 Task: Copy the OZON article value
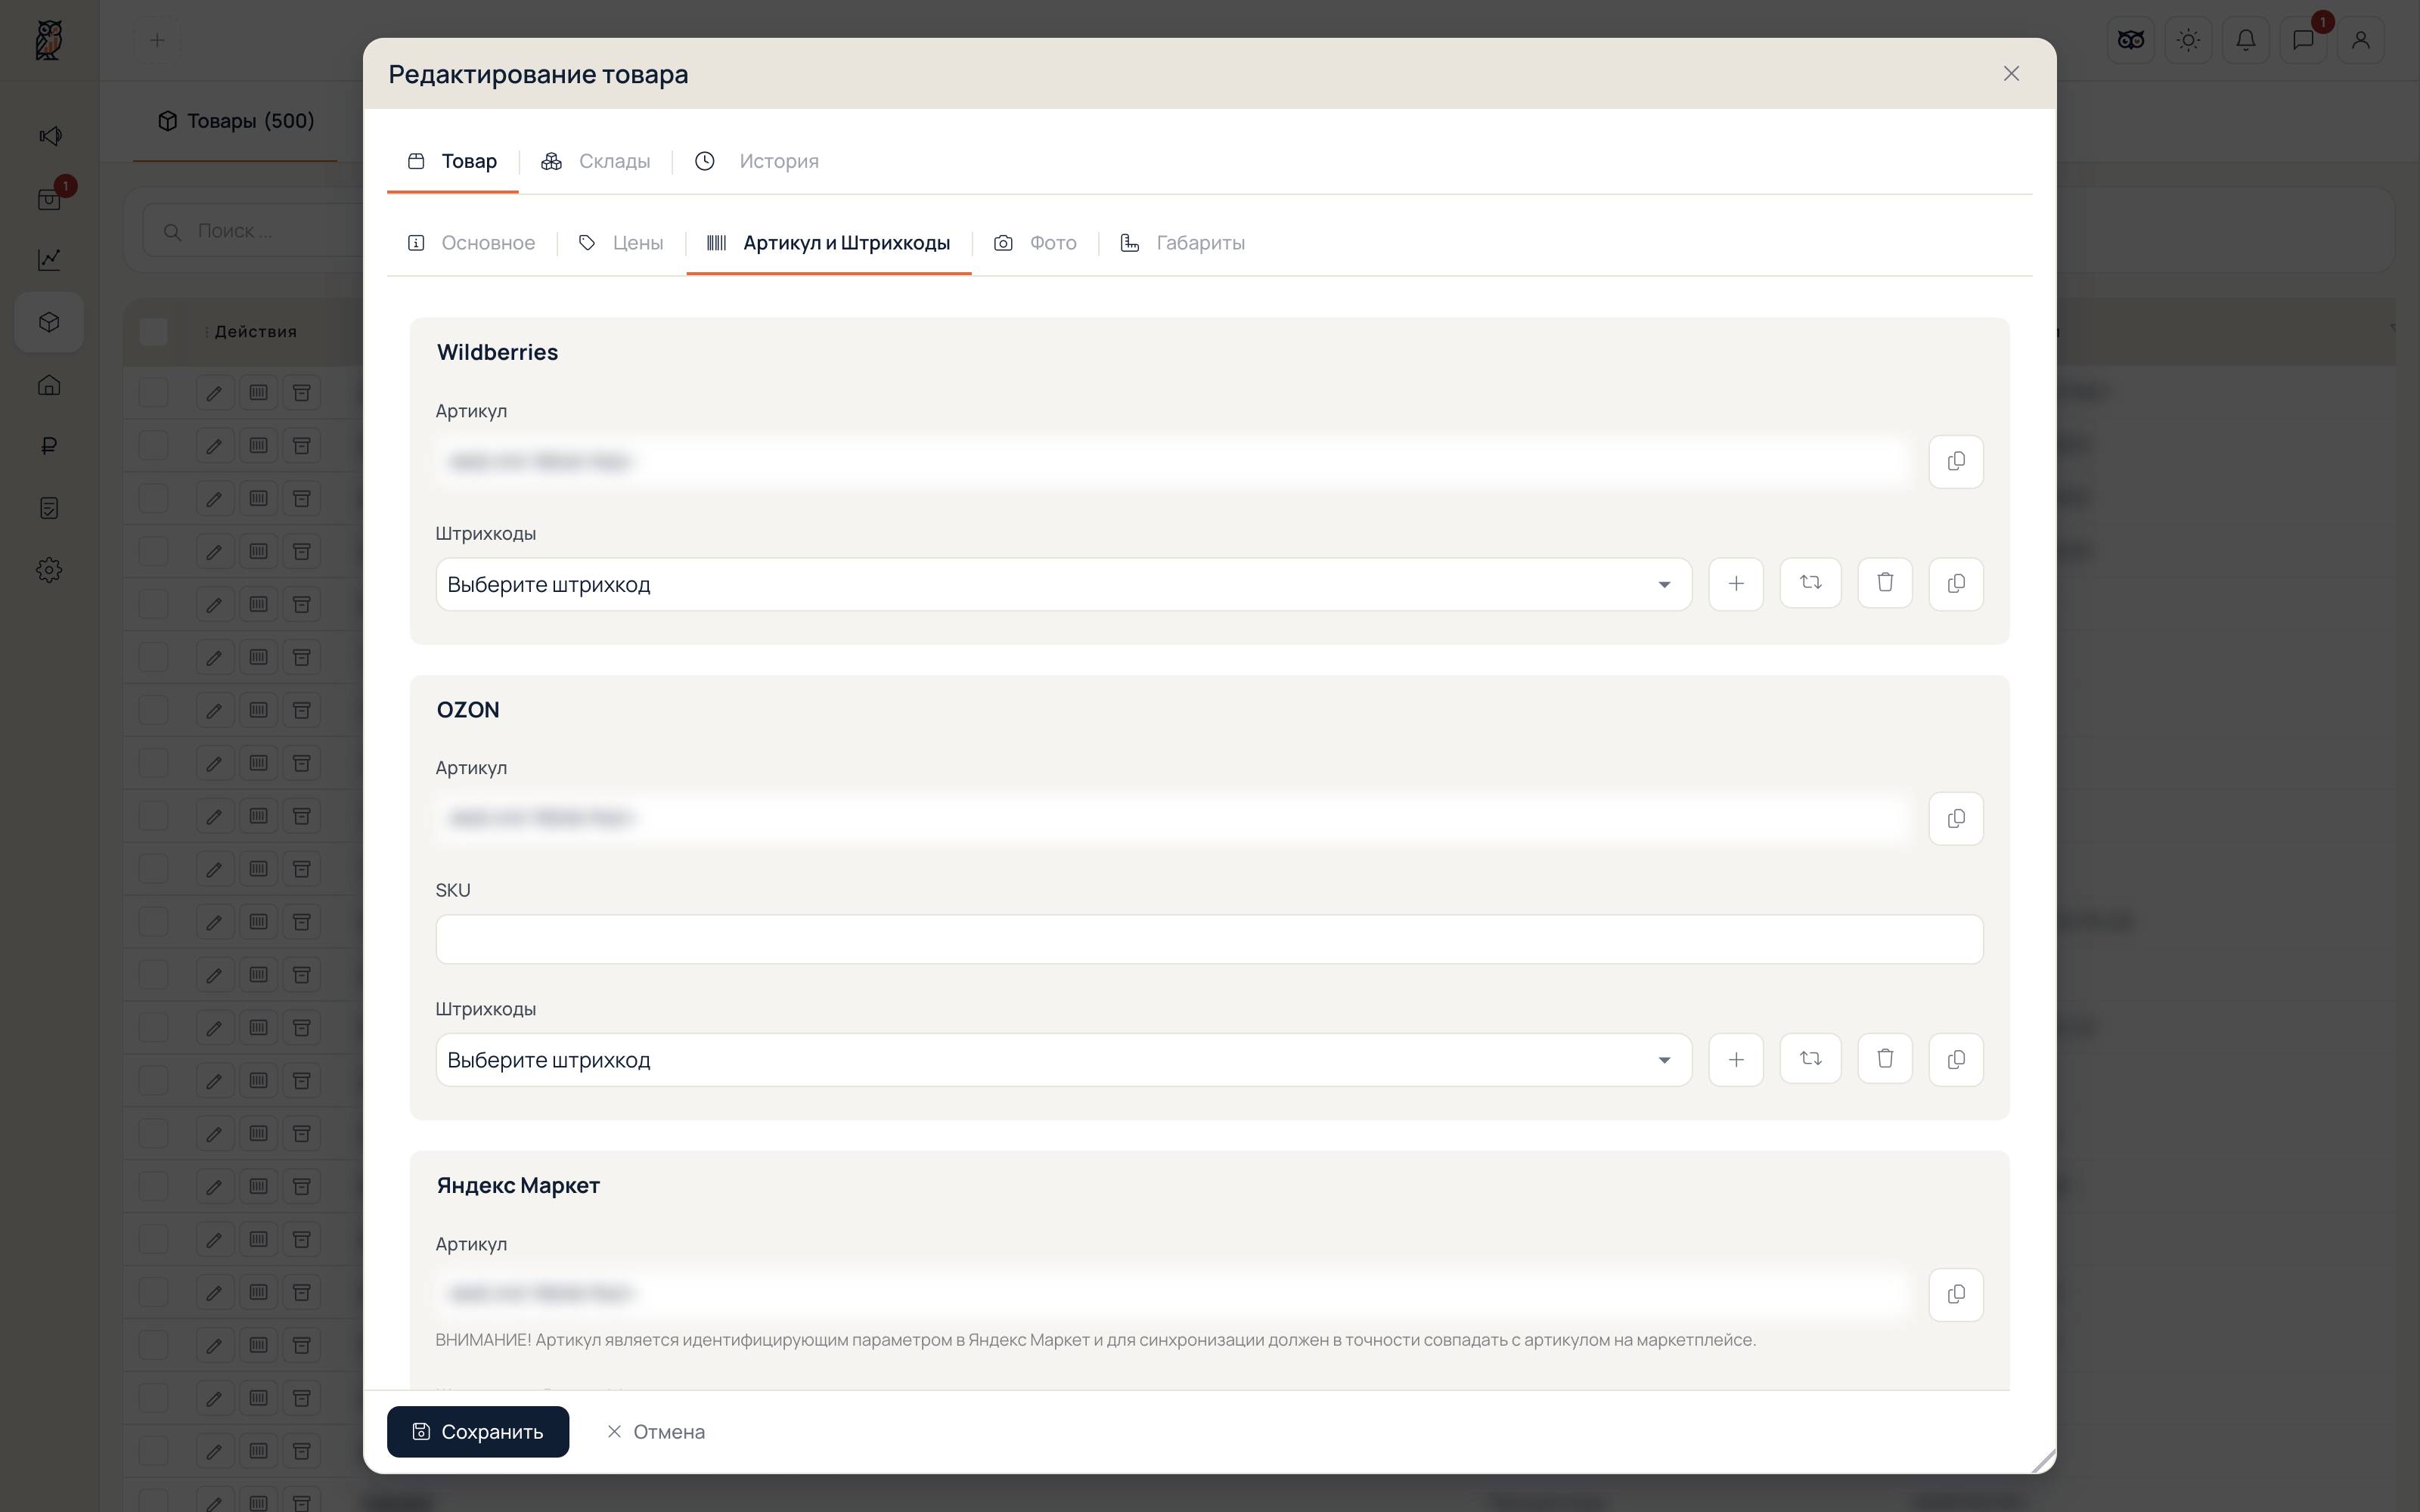(x=1955, y=818)
